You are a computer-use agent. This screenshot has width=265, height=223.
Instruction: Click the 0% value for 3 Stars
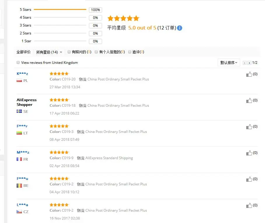click(96, 26)
